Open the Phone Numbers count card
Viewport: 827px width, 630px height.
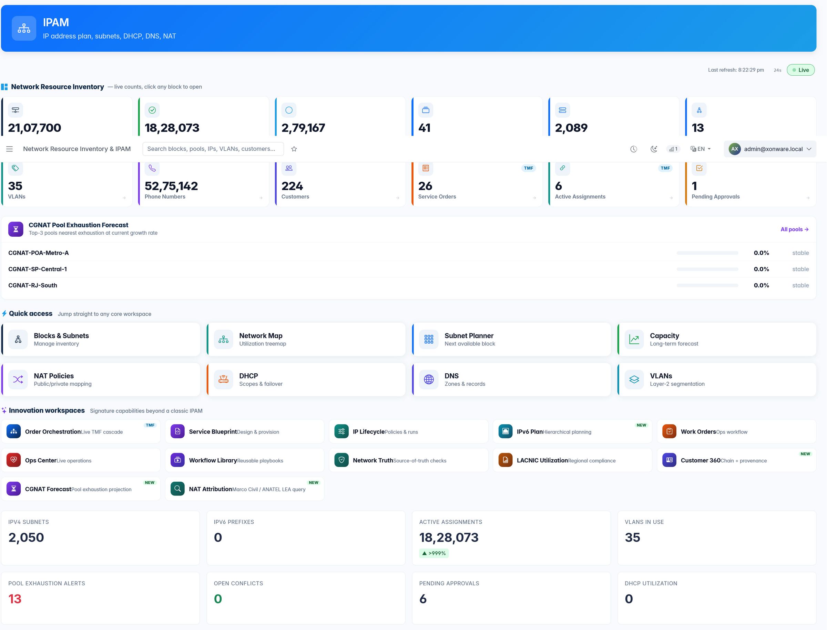click(204, 184)
